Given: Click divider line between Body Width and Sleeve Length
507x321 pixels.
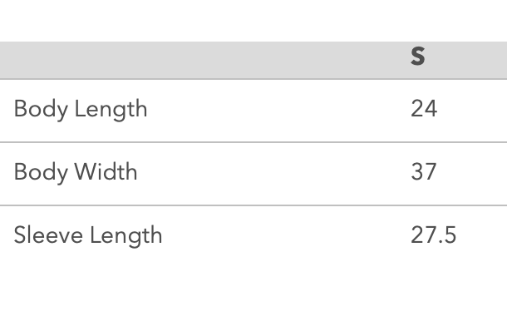Looking at the screenshot, I should coord(253,205).
